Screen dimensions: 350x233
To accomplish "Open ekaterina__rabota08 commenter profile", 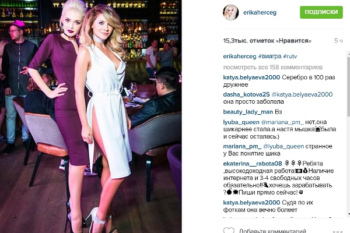I will tap(253, 164).
